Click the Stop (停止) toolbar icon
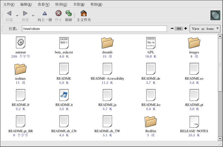The height and width of the screenshot is (147, 223). coord(58,13)
